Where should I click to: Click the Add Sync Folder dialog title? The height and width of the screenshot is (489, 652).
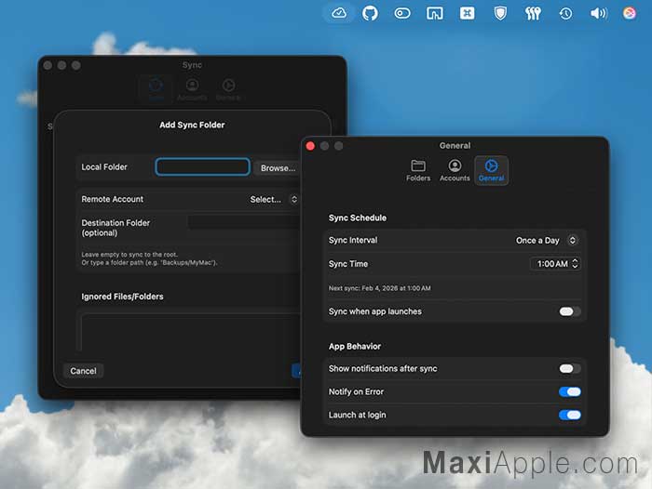[x=192, y=125]
